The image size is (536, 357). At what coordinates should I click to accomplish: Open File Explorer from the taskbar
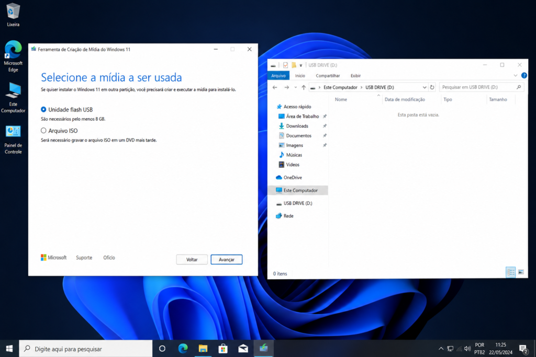(x=203, y=349)
